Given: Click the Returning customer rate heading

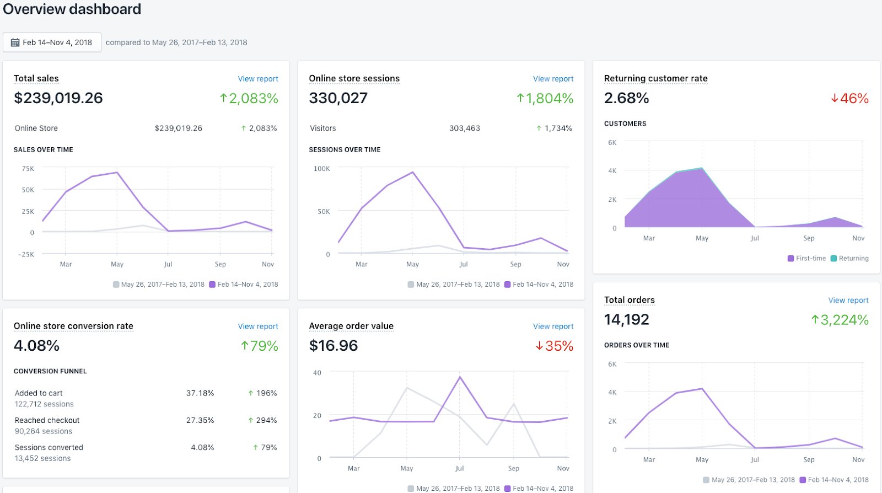Looking at the screenshot, I should pos(656,78).
